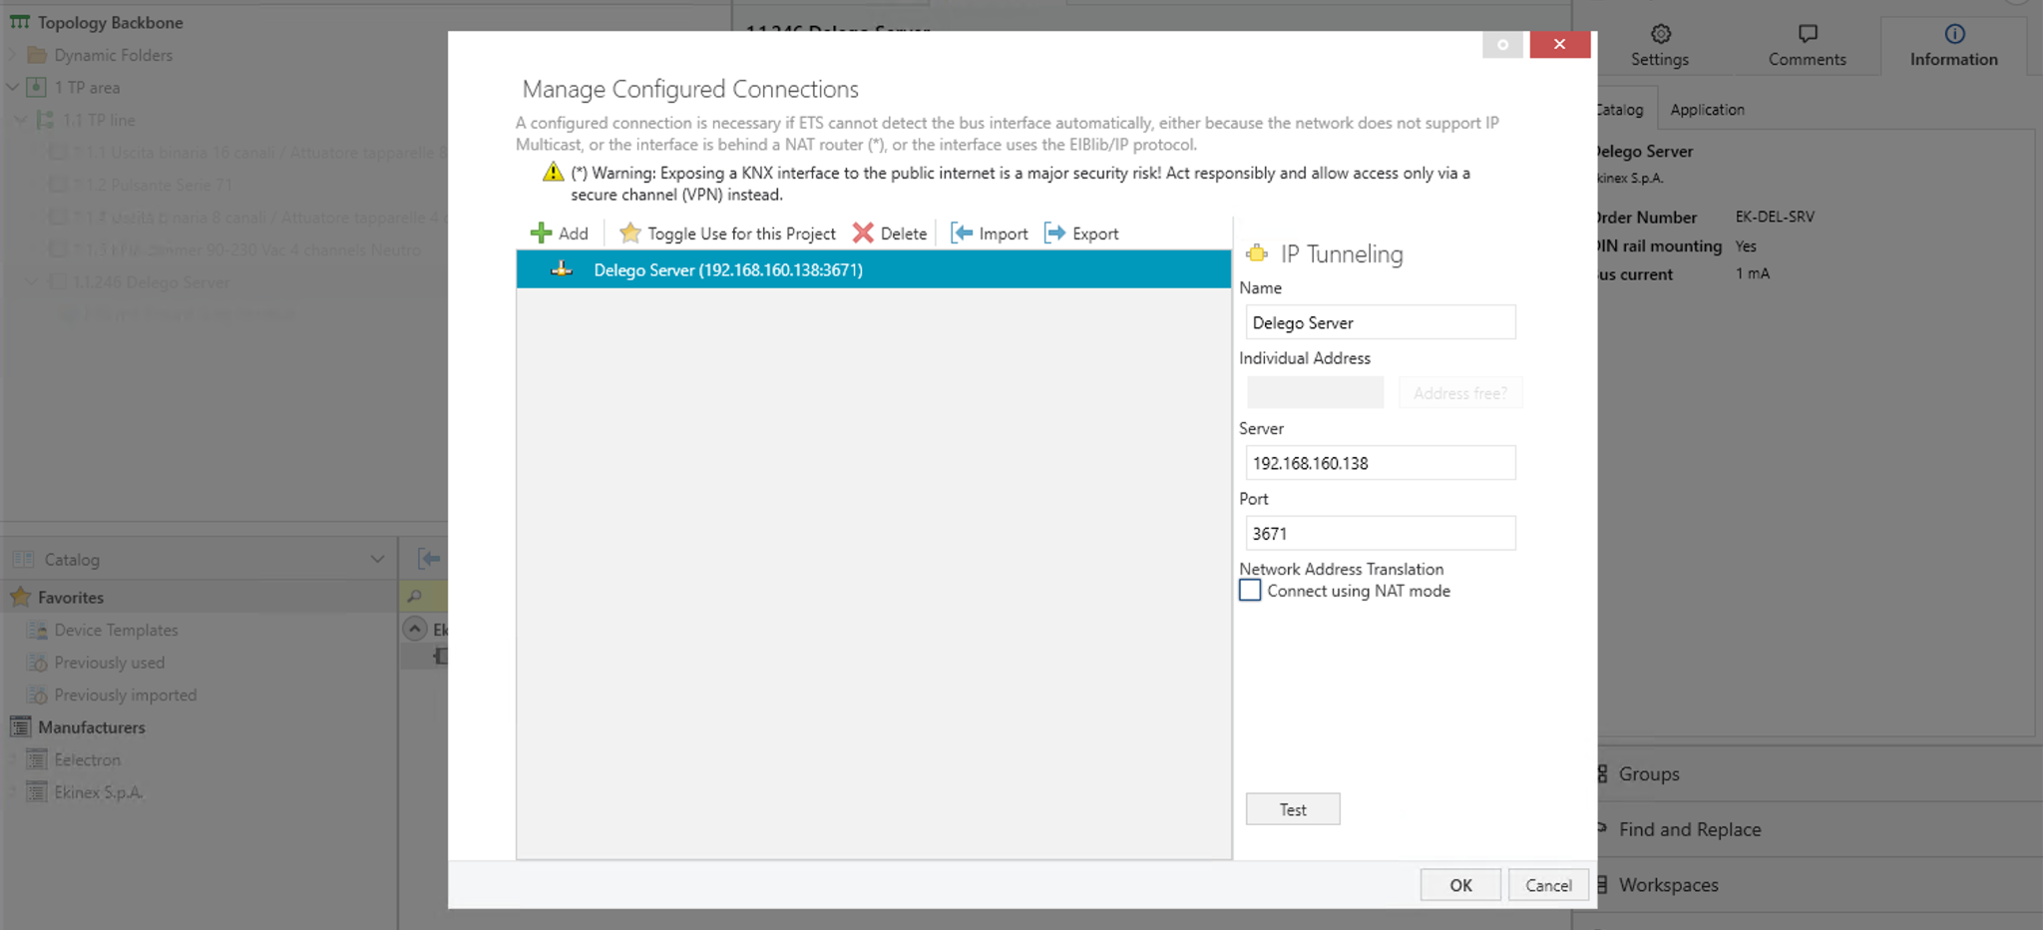Click the Export arrow icon
The width and height of the screenshot is (2043, 930).
click(x=1054, y=233)
